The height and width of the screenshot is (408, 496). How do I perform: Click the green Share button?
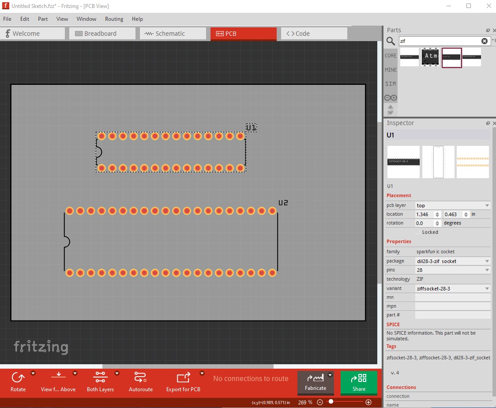pos(359,383)
